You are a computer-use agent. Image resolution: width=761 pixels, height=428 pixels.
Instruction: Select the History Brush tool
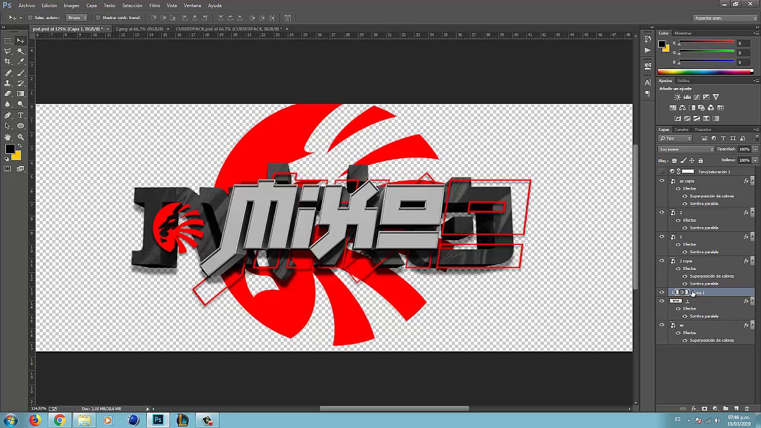click(x=20, y=83)
